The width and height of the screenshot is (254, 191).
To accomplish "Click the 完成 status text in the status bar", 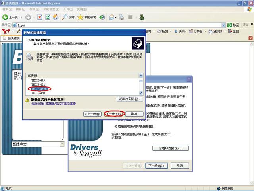I will pos(8,188).
